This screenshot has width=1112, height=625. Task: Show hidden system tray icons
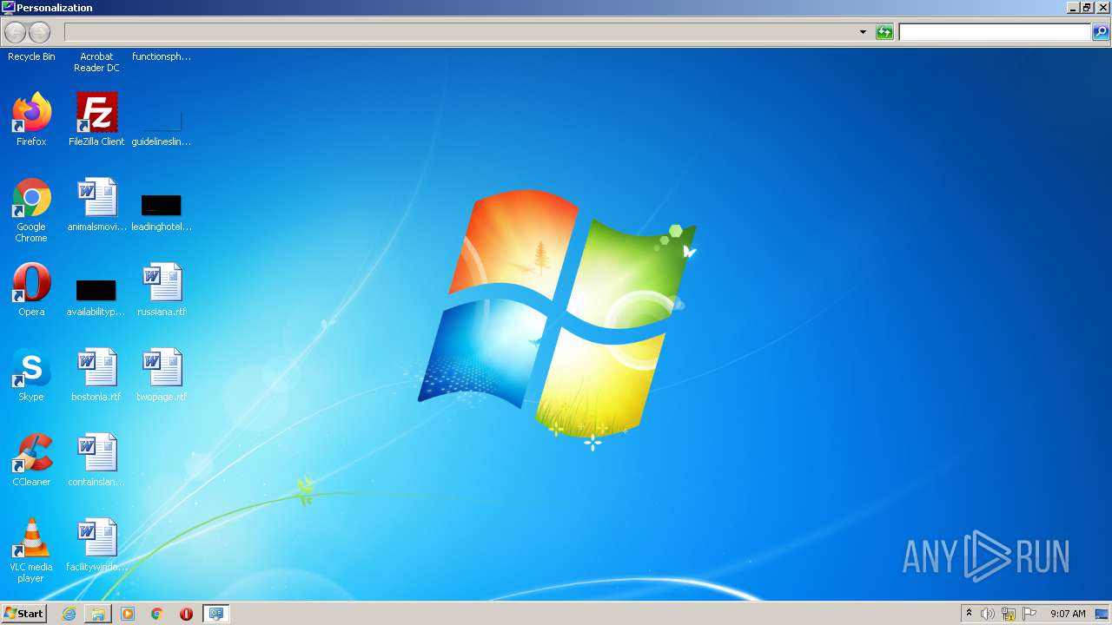pyautogui.click(x=969, y=614)
